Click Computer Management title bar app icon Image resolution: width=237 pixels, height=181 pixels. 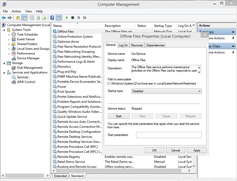point(4,4)
